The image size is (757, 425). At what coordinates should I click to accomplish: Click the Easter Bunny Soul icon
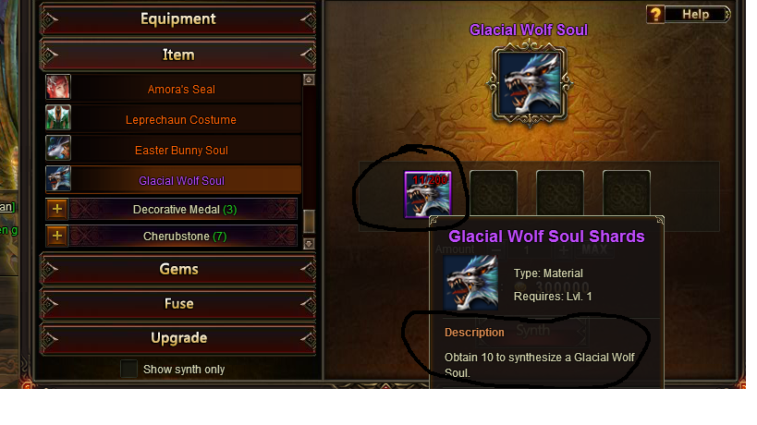click(x=58, y=148)
